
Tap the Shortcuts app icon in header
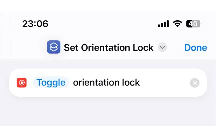pos(54,47)
